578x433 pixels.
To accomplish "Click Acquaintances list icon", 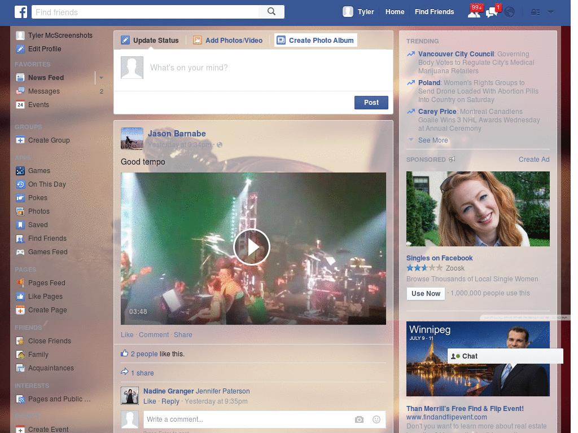I will [20, 368].
